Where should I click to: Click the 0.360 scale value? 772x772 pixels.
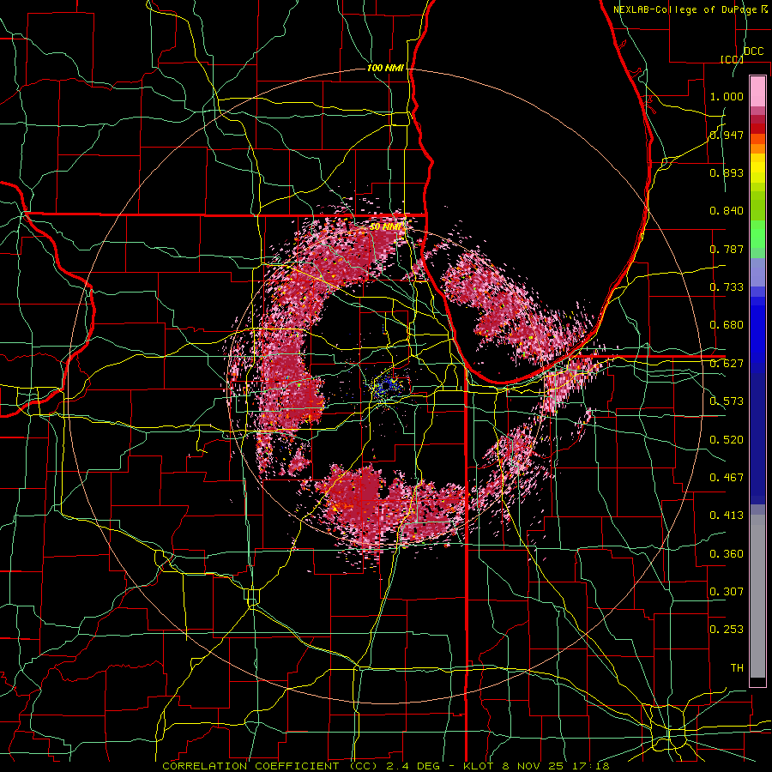tap(727, 554)
